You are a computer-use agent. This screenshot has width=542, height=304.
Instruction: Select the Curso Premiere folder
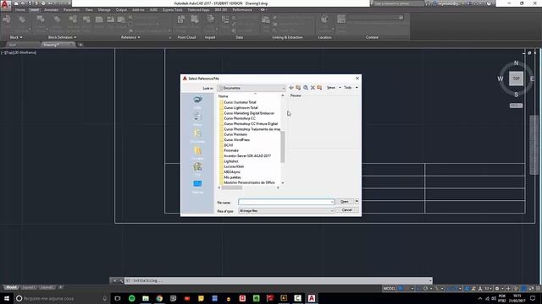235,134
